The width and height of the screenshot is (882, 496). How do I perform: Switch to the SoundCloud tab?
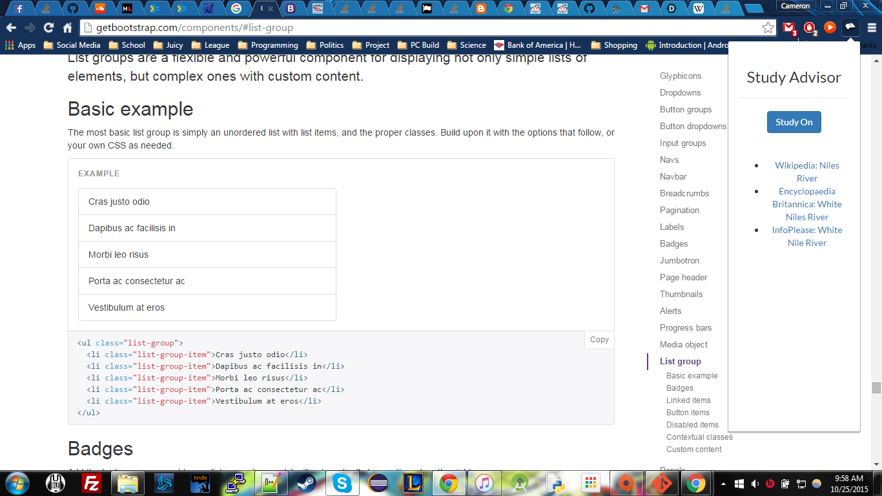99,8
